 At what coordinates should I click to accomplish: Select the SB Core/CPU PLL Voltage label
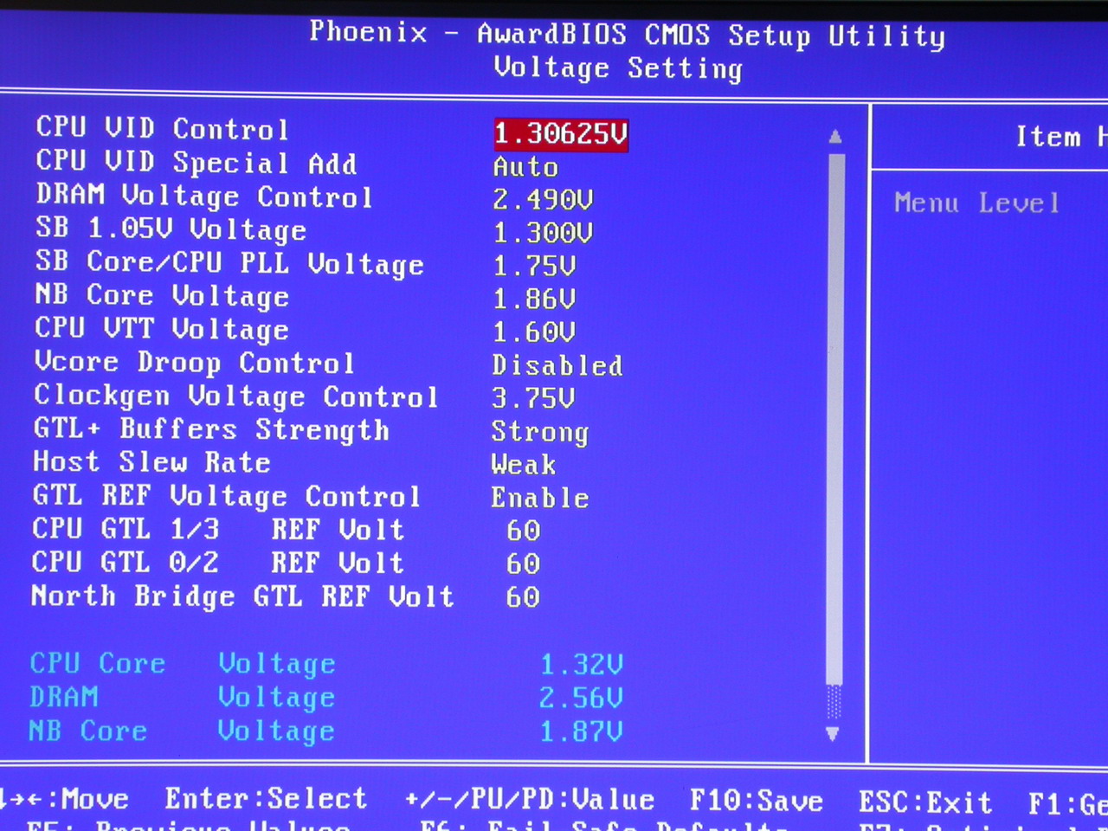click(x=229, y=262)
